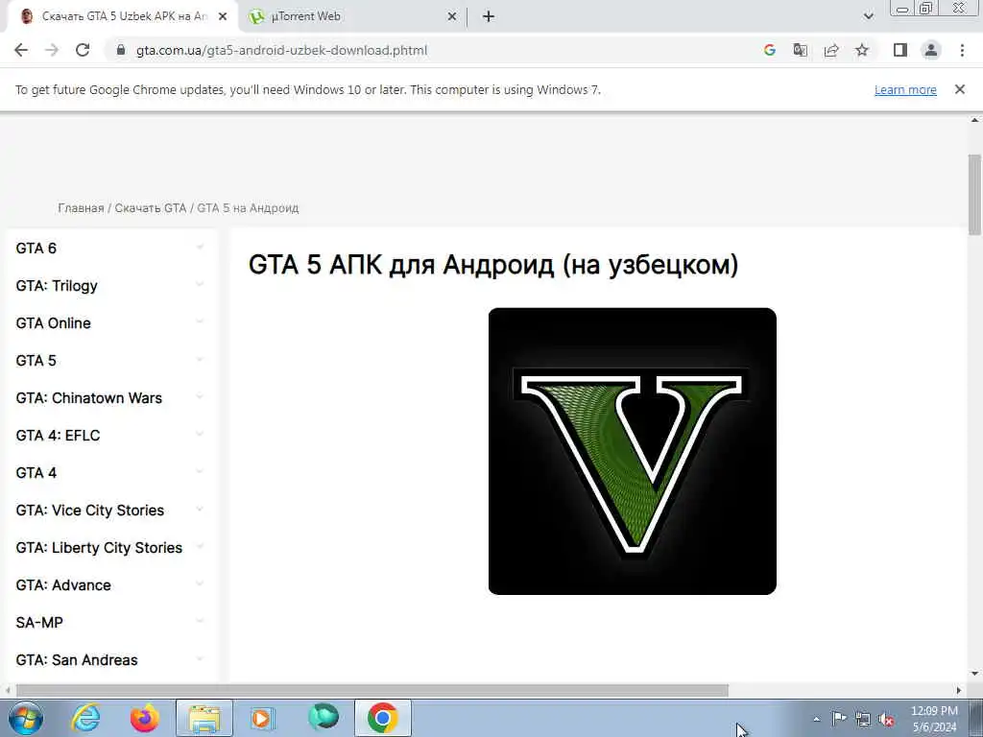Click the Chrome taskbar icon
This screenshot has width=983, height=737.
[x=382, y=718]
